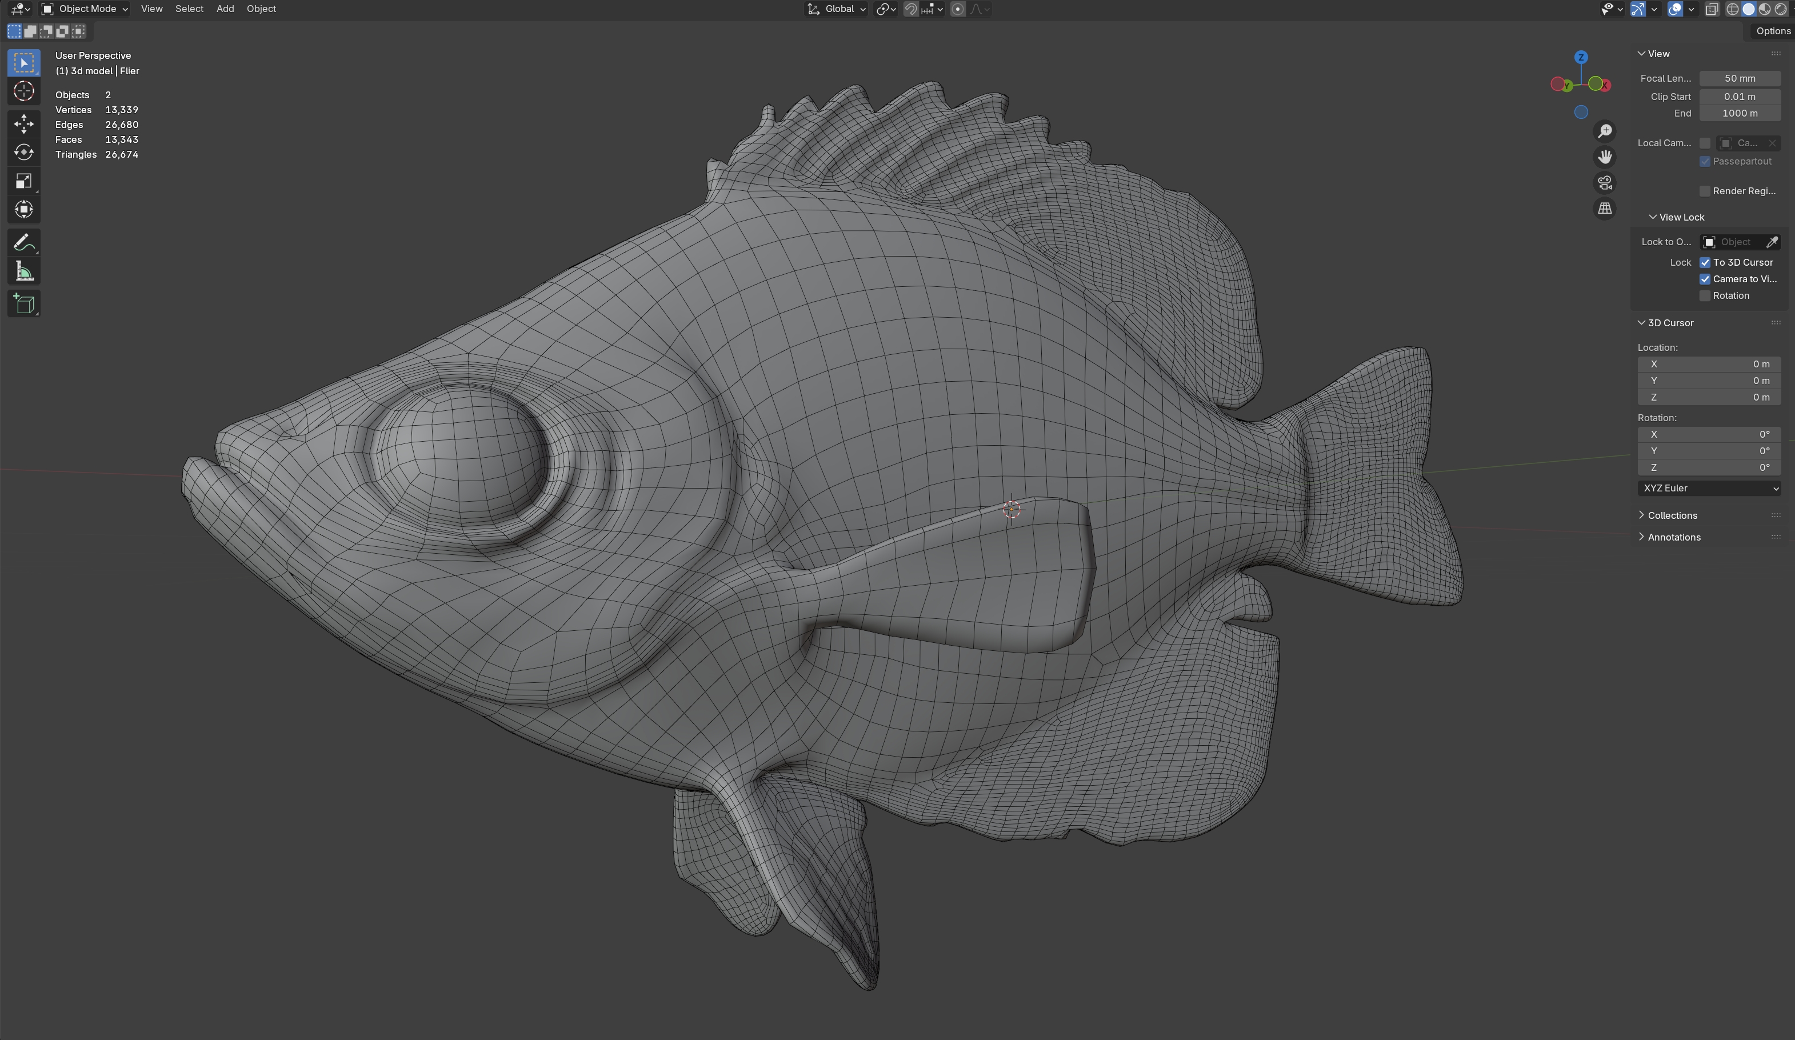Click the Focal Length 50 mm field
The height and width of the screenshot is (1040, 1795).
coord(1740,78)
